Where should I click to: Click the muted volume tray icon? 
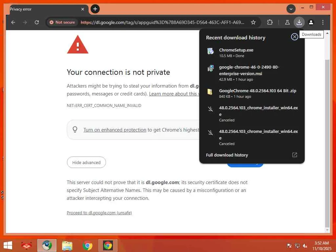click(x=305, y=246)
